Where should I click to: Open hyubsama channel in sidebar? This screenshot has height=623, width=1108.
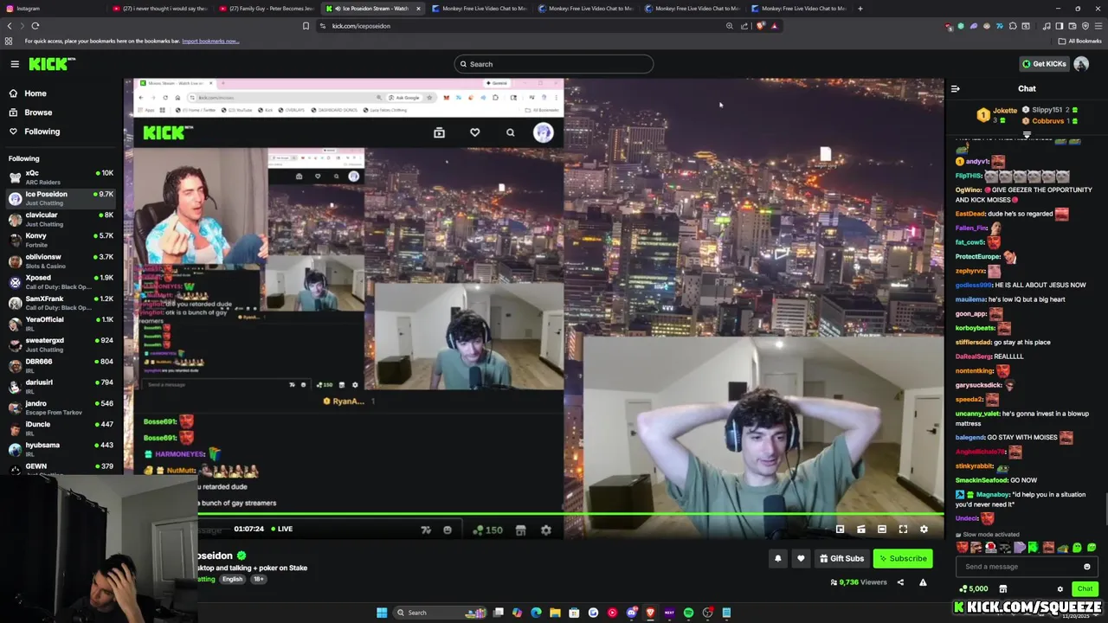61,449
